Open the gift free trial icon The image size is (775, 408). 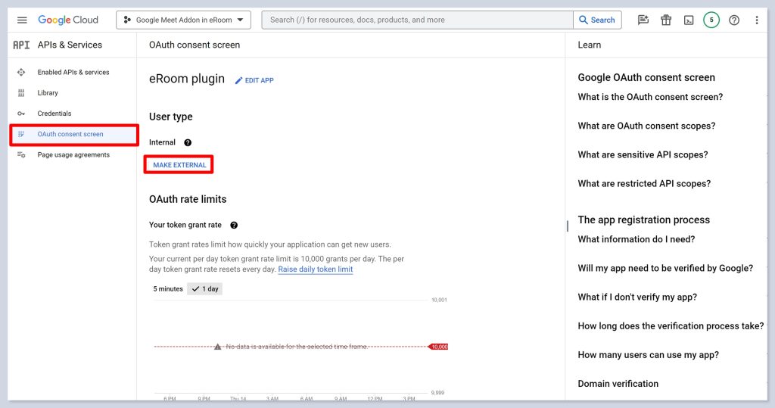666,20
